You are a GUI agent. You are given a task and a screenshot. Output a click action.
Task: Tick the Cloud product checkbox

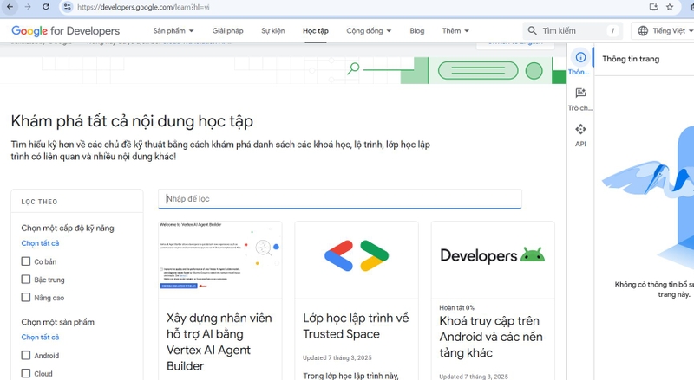(26, 373)
